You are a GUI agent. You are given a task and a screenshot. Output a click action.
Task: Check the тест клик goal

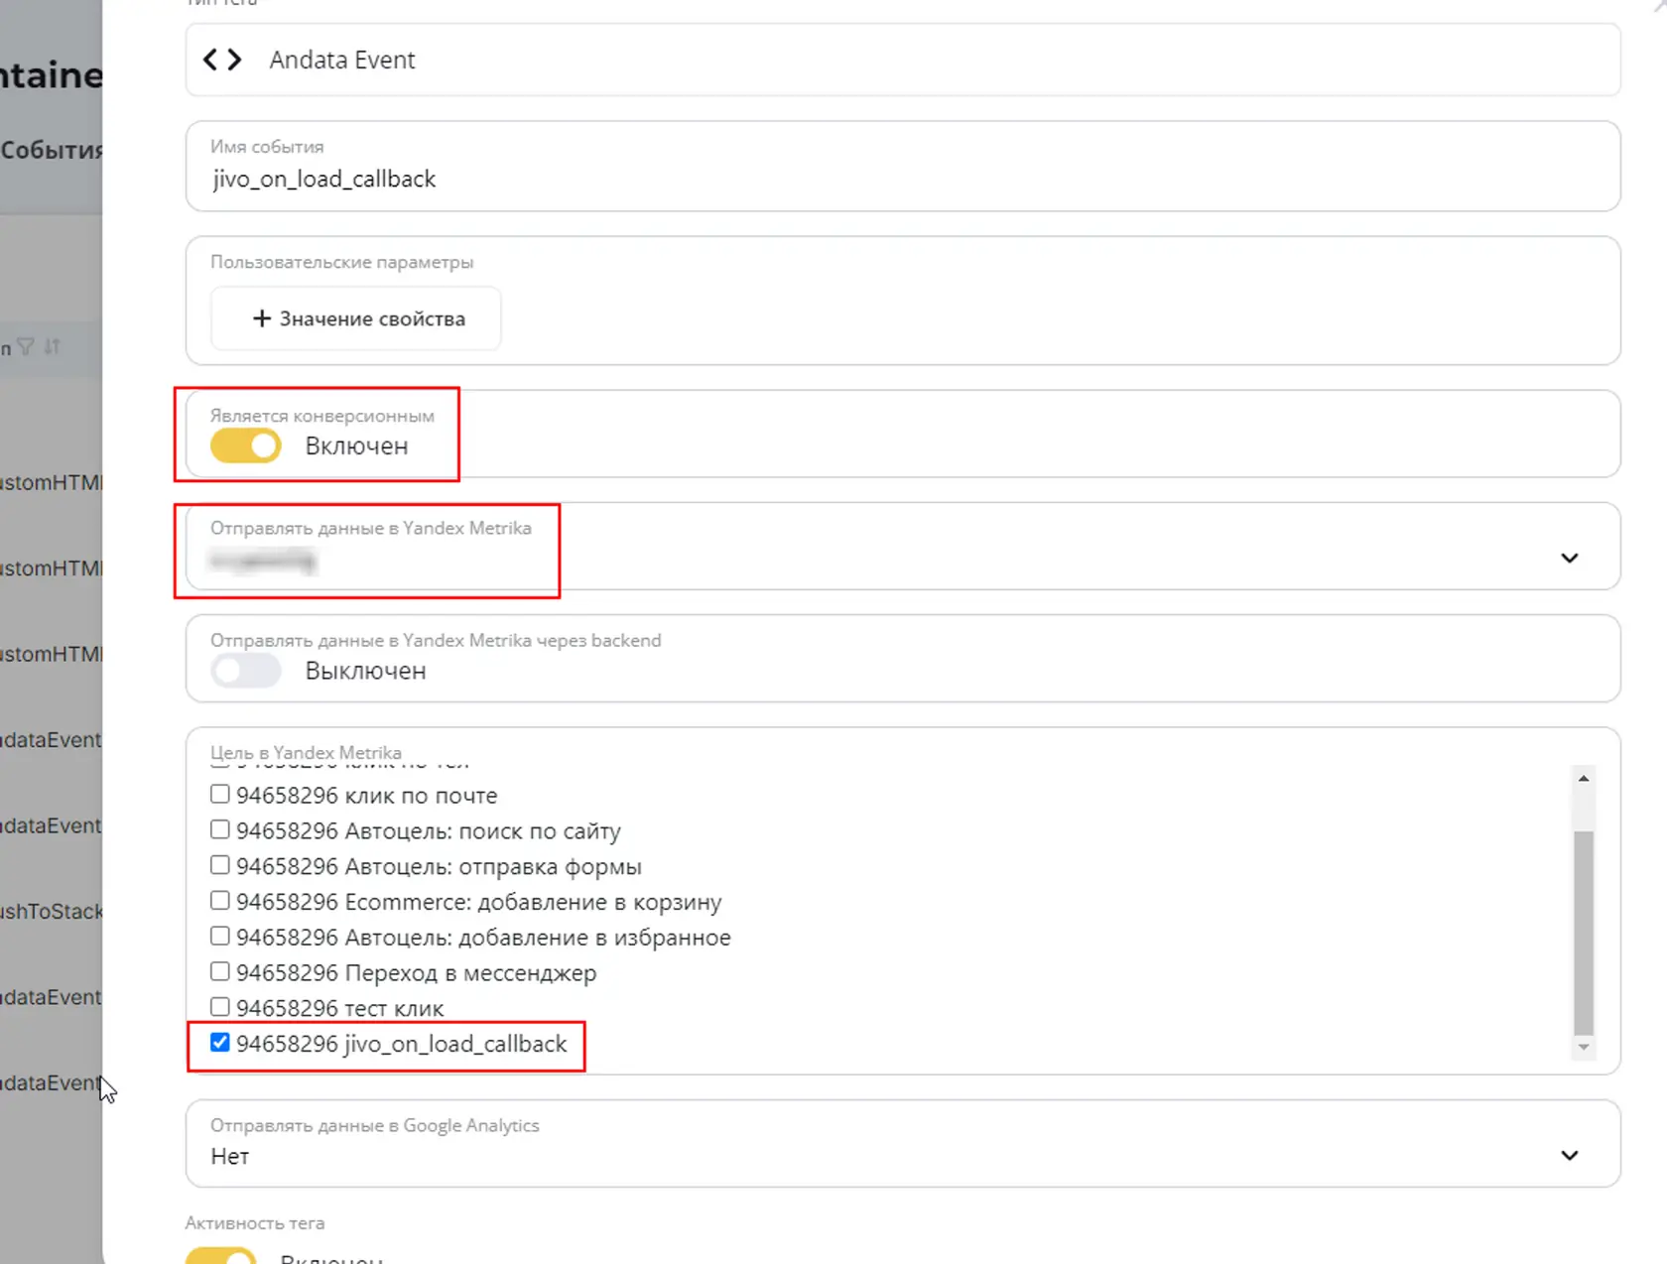coord(220,1007)
